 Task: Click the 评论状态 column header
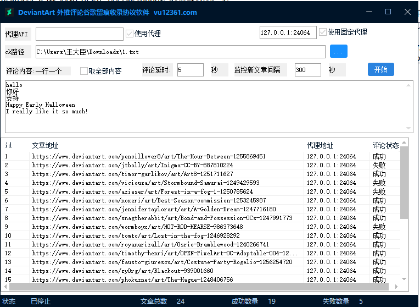(x=385, y=145)
